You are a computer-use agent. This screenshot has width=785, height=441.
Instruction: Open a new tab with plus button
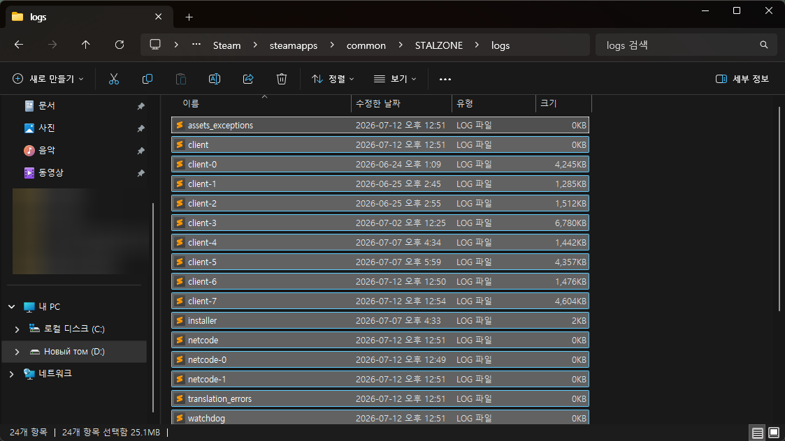[x=189, y=17]
